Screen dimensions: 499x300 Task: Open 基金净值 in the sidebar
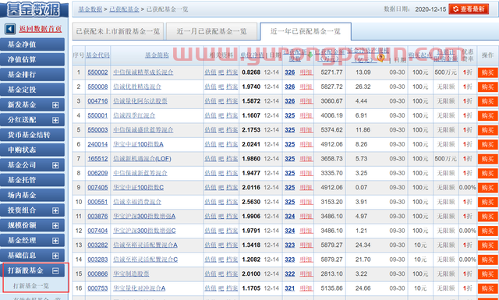[x=32, y=44]
